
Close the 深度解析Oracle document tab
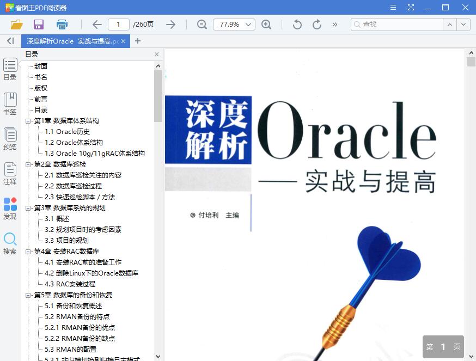(123, 41)
